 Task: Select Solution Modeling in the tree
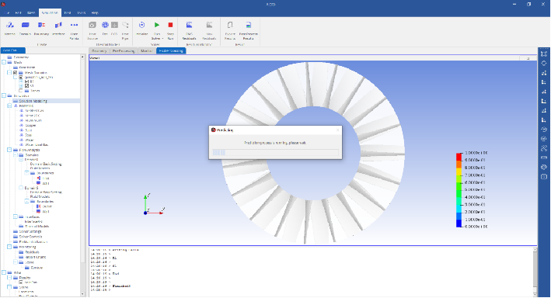click(x=33, y=101)
